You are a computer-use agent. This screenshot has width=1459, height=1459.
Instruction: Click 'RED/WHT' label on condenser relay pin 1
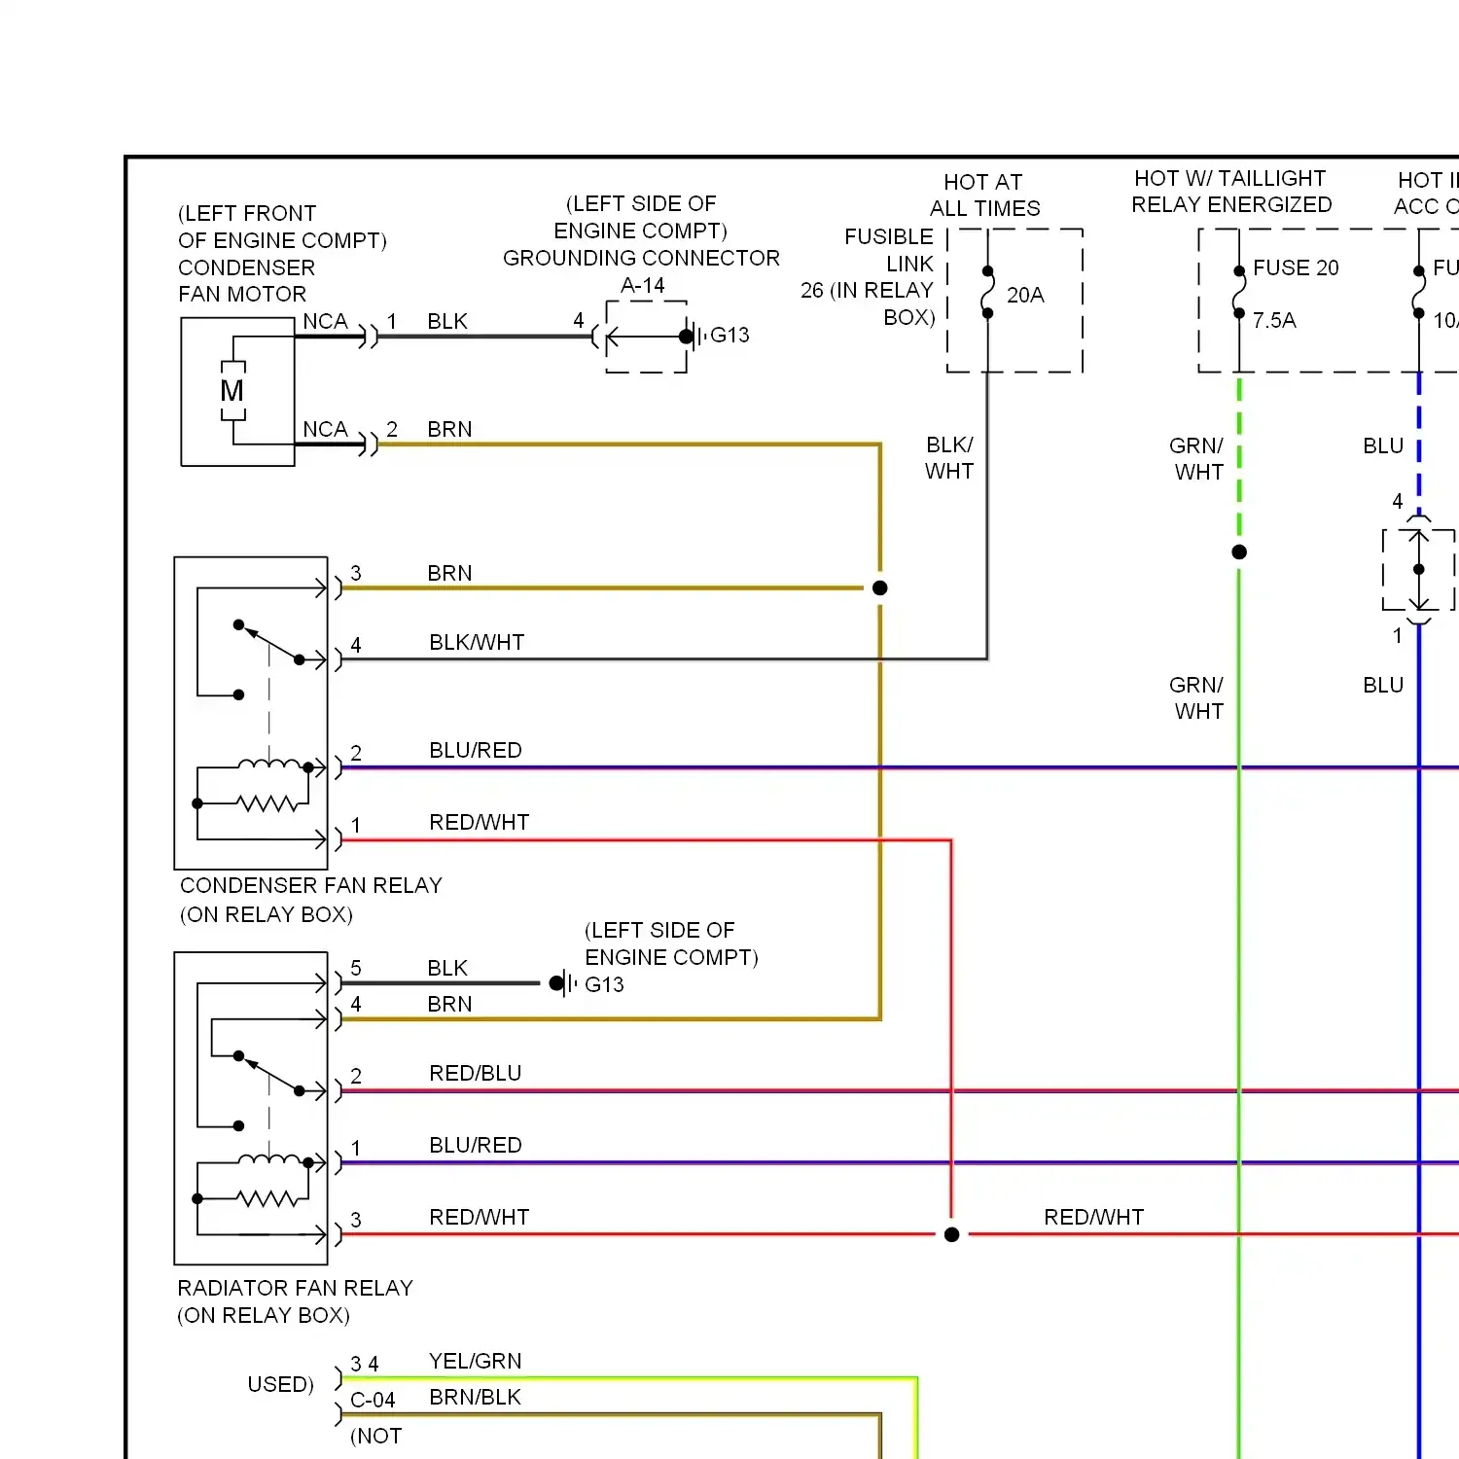click(x=480, y=822)
